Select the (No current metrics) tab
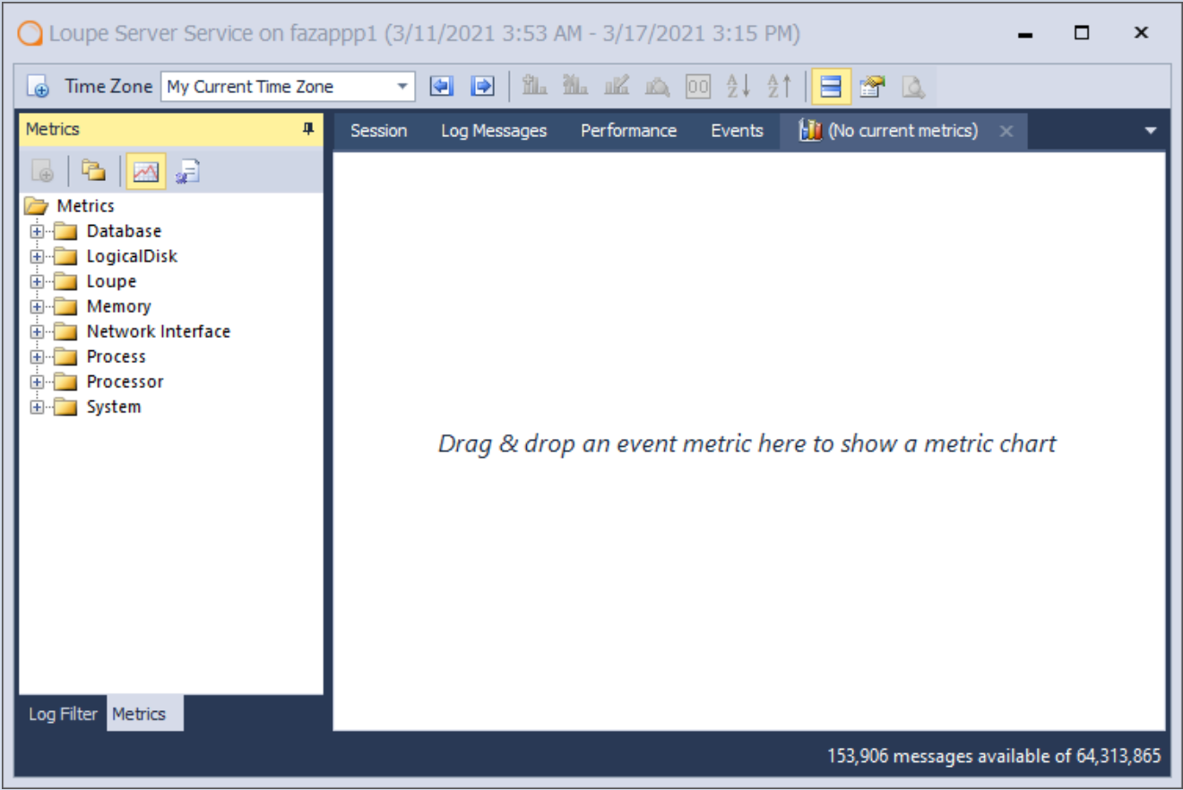1183x790 pixels. click(x=902, y=131)
